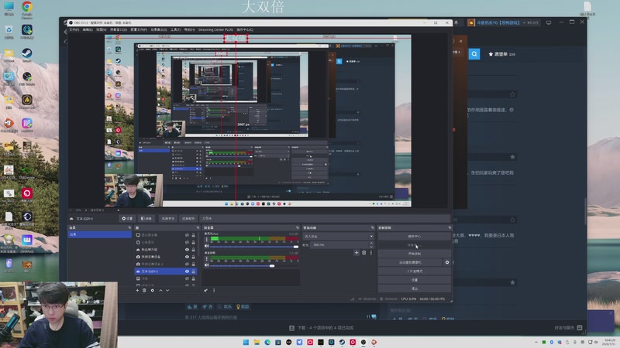This screenshot has width=620, height=348.
Task: Add a scene transition with plus icon
Action: 356,253
